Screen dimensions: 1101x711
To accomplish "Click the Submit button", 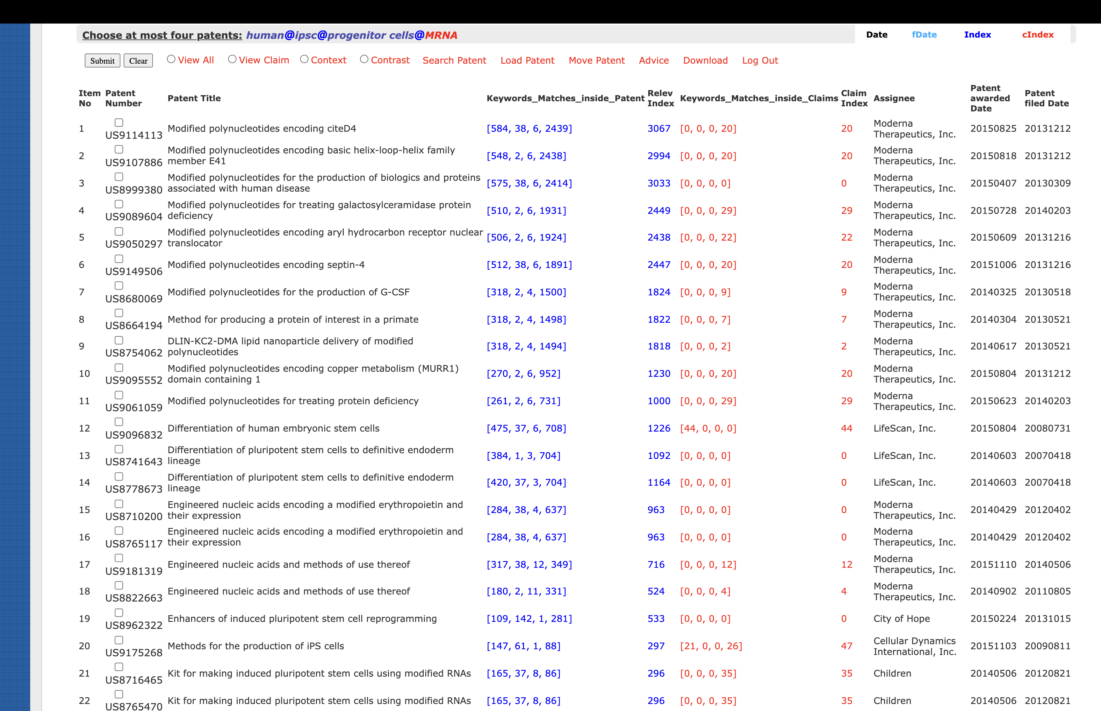I will [x=102, y=60].
